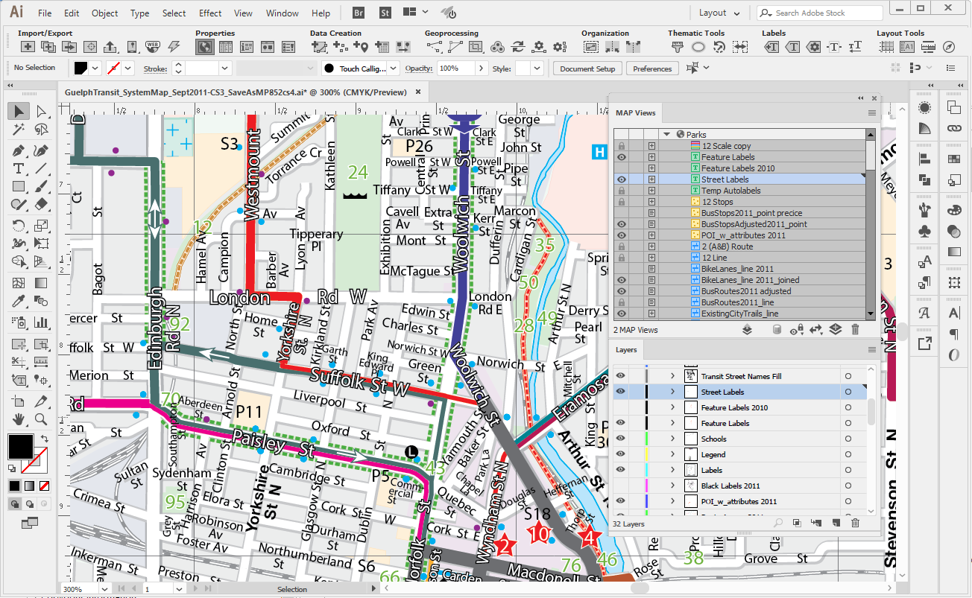Delete the selected layer in the Layers panel
Screen dimensions: 972x598
[855, 524]
